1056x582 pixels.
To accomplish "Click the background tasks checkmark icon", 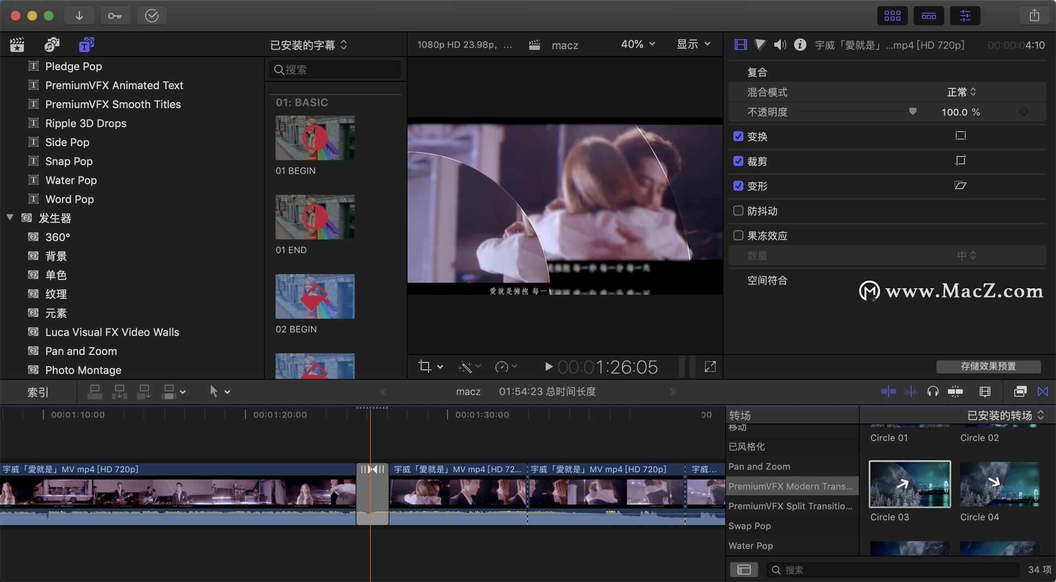I will coord(152,16).
